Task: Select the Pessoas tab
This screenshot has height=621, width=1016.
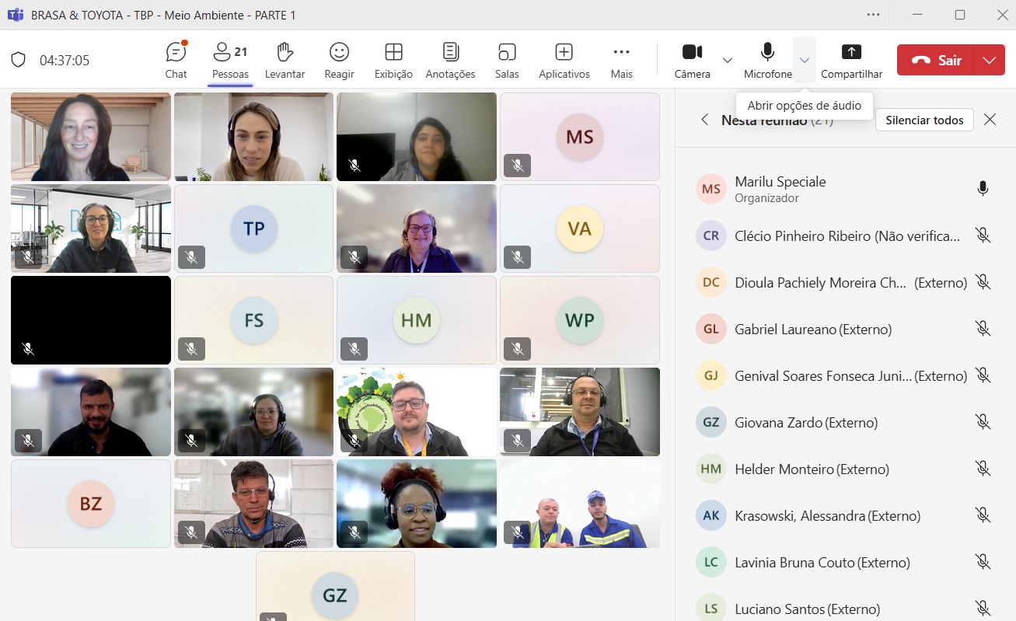Action: pyautogui.click(x=230, y=61)
